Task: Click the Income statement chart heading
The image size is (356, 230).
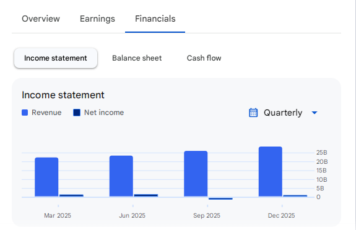Action: [63, 95]
